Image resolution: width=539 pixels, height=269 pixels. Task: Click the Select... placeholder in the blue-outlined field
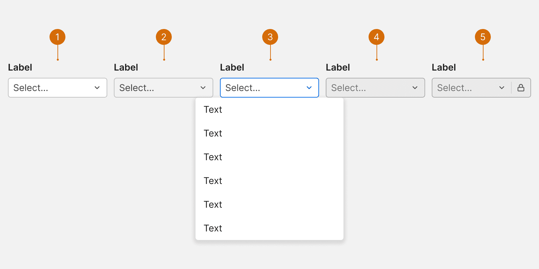(243, 88)
